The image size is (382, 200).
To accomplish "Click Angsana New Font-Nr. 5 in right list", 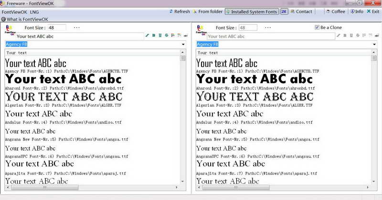I will coord(258,140).
